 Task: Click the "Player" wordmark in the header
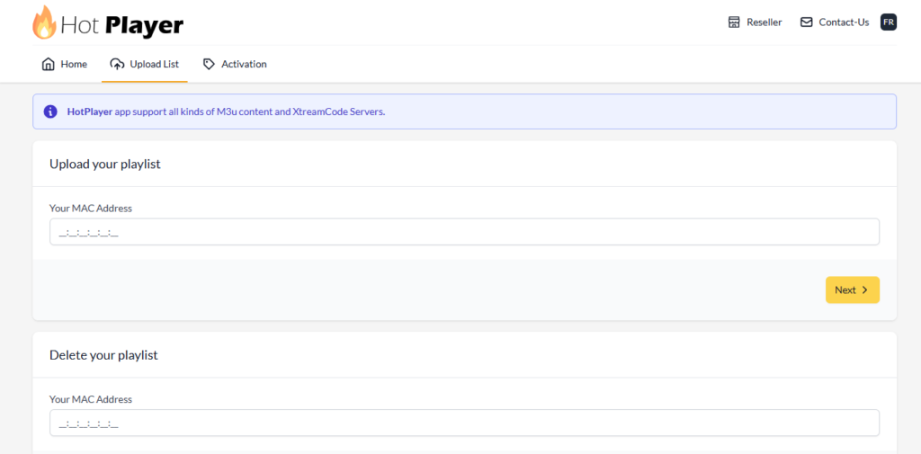(x=145, y=26)
